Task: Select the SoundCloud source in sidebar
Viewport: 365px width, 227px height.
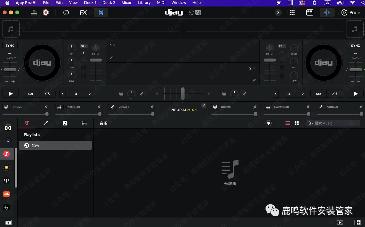Action: point(6,194)
